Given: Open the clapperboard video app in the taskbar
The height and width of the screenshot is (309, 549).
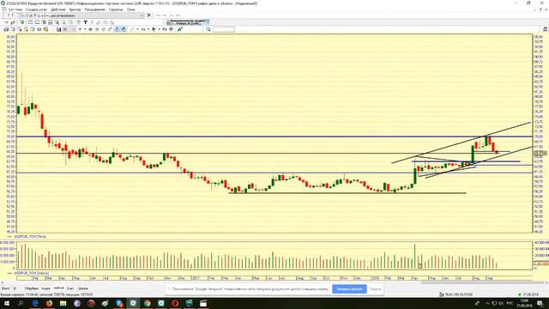Looking at the screenshot, I should (203, 303).
